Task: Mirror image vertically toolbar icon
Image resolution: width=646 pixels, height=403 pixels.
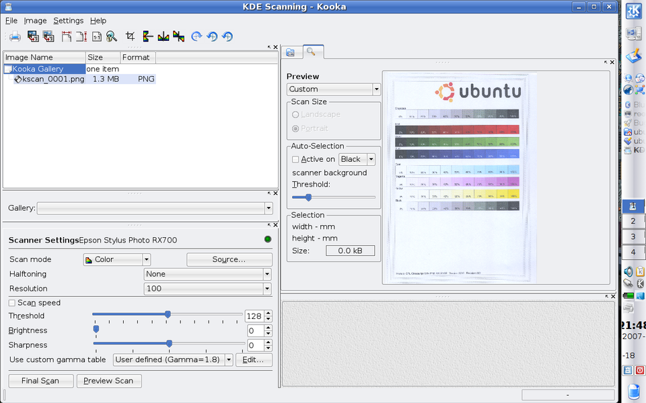Action: pos(148,36)
